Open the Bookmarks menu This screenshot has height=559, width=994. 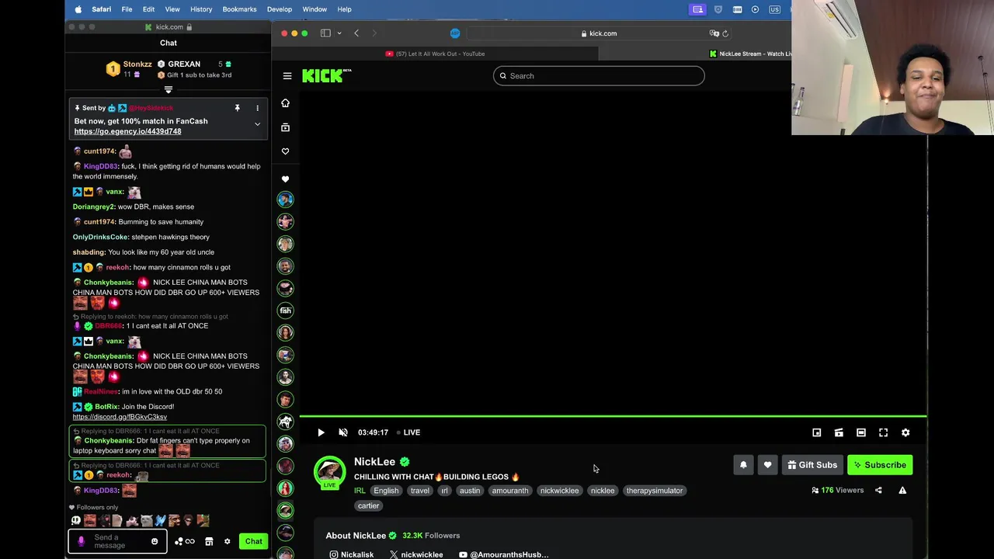(239, 9)
